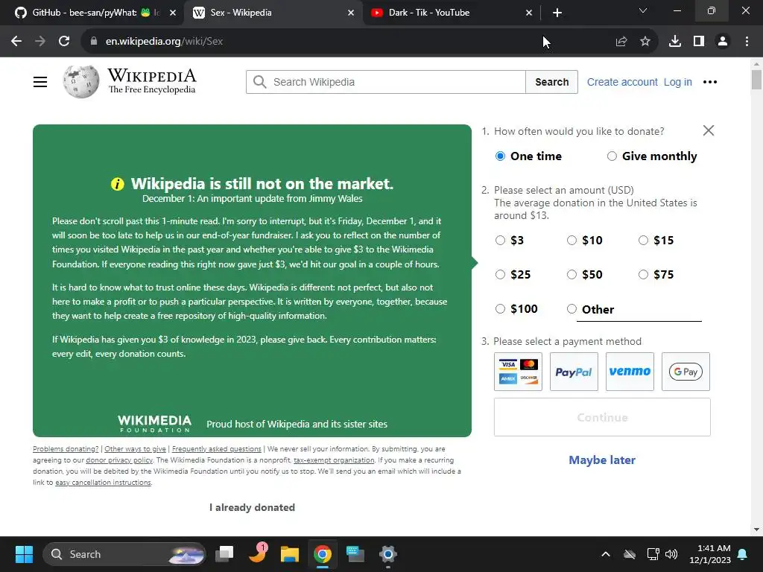This screenshot has height=572, width=763.
Task: Open the Chrome downloads icon
Action: coord(675,42)
